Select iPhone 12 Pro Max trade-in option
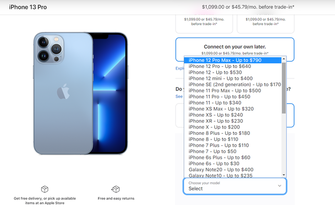The width and height of the screenshot is (335, 209). tap(232, 60)
